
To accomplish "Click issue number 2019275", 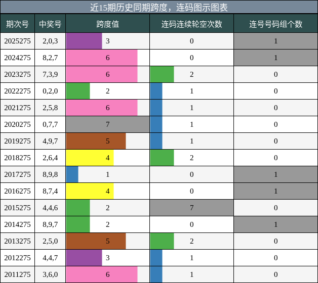I will coord(17,141).
